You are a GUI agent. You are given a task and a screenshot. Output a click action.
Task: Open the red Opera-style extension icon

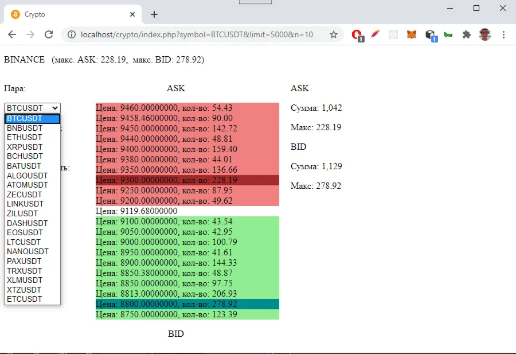pos(357,35)
